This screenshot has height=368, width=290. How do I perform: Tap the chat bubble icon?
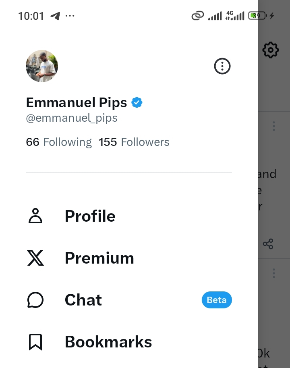coord(35,300)
